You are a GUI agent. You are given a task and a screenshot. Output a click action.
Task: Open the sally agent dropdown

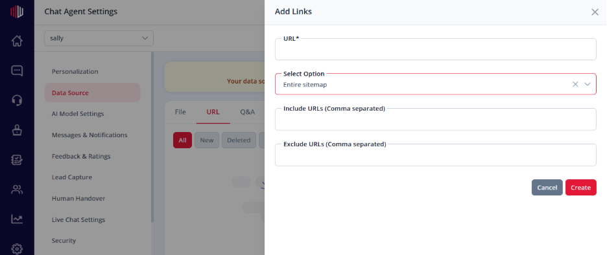(x=99, y=38)
